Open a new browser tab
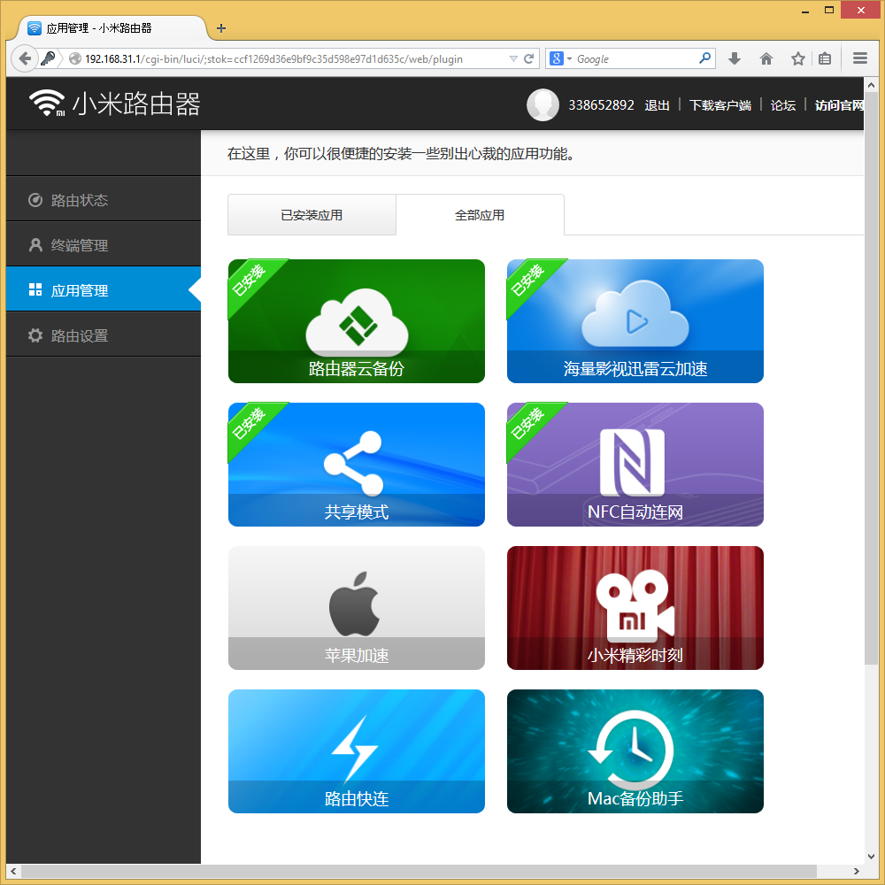This screenshot has width=885, height=885. click(221, 28)
